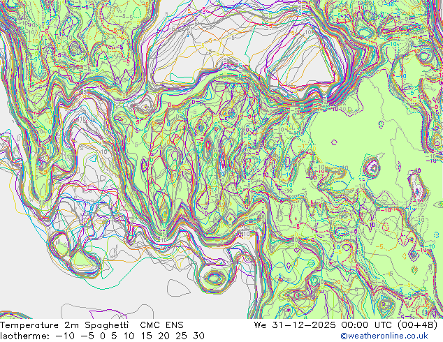This screenshot has width=443, height=342.
Task: Click the 'Isotherme:' legend label
Action: (25, 336)
